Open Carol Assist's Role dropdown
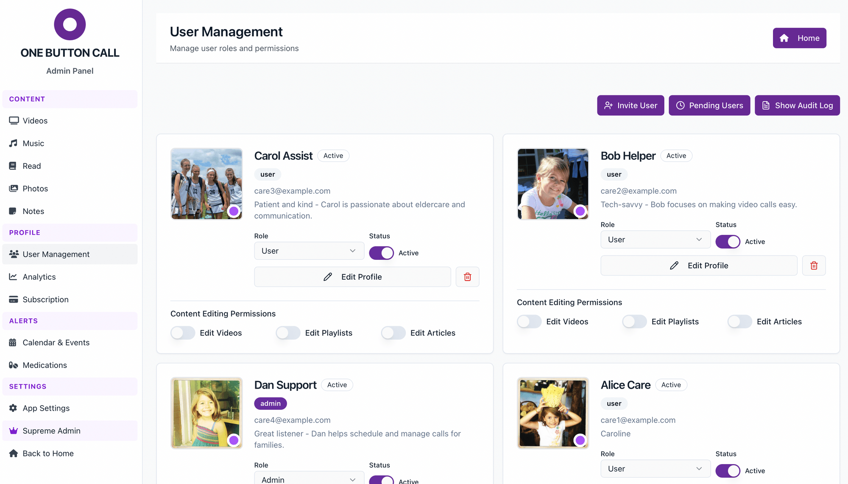The width and height of the screenshot is (848, 484). click(x=309, y=251)
